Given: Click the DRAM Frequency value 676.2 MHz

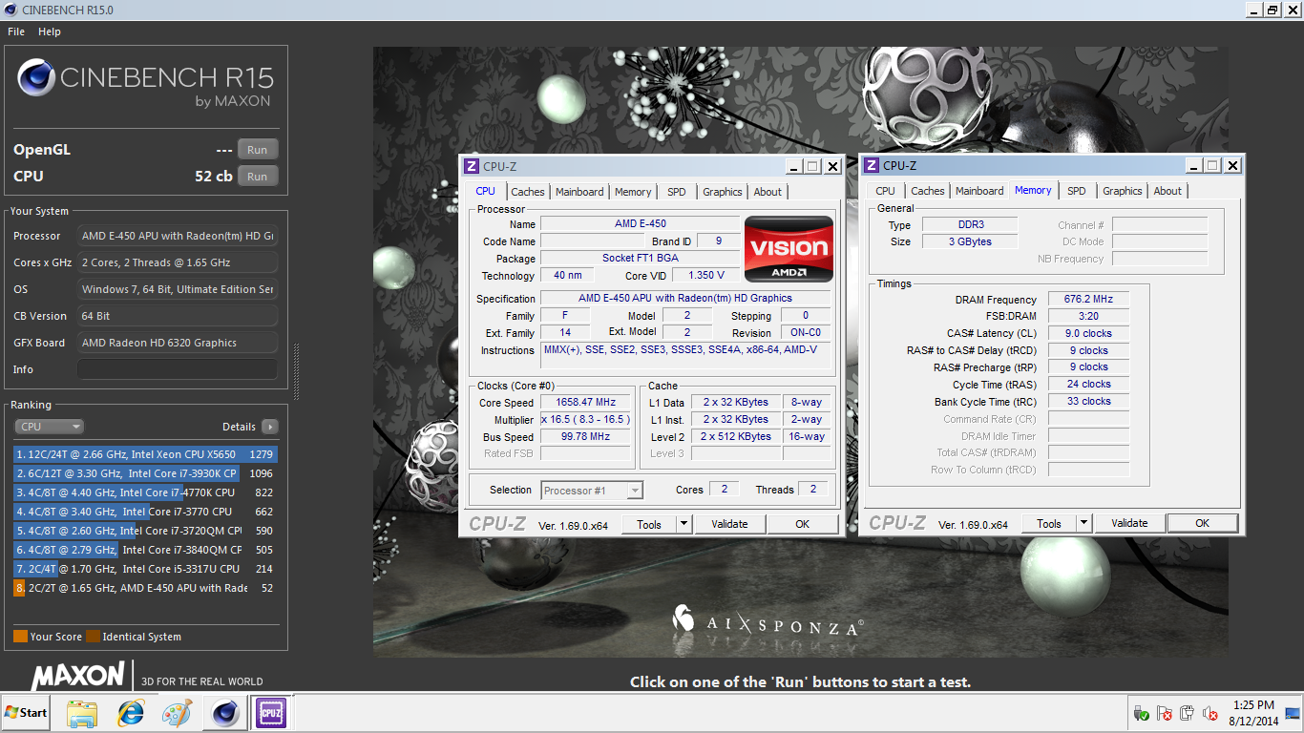Looking at the screenshot, I should point(1088,299).
